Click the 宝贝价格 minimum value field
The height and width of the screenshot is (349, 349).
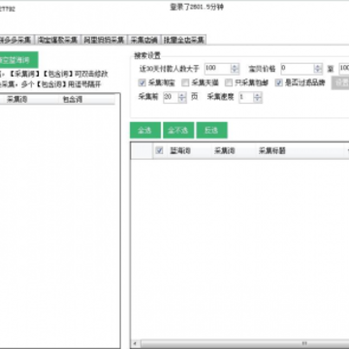(297, 69)
